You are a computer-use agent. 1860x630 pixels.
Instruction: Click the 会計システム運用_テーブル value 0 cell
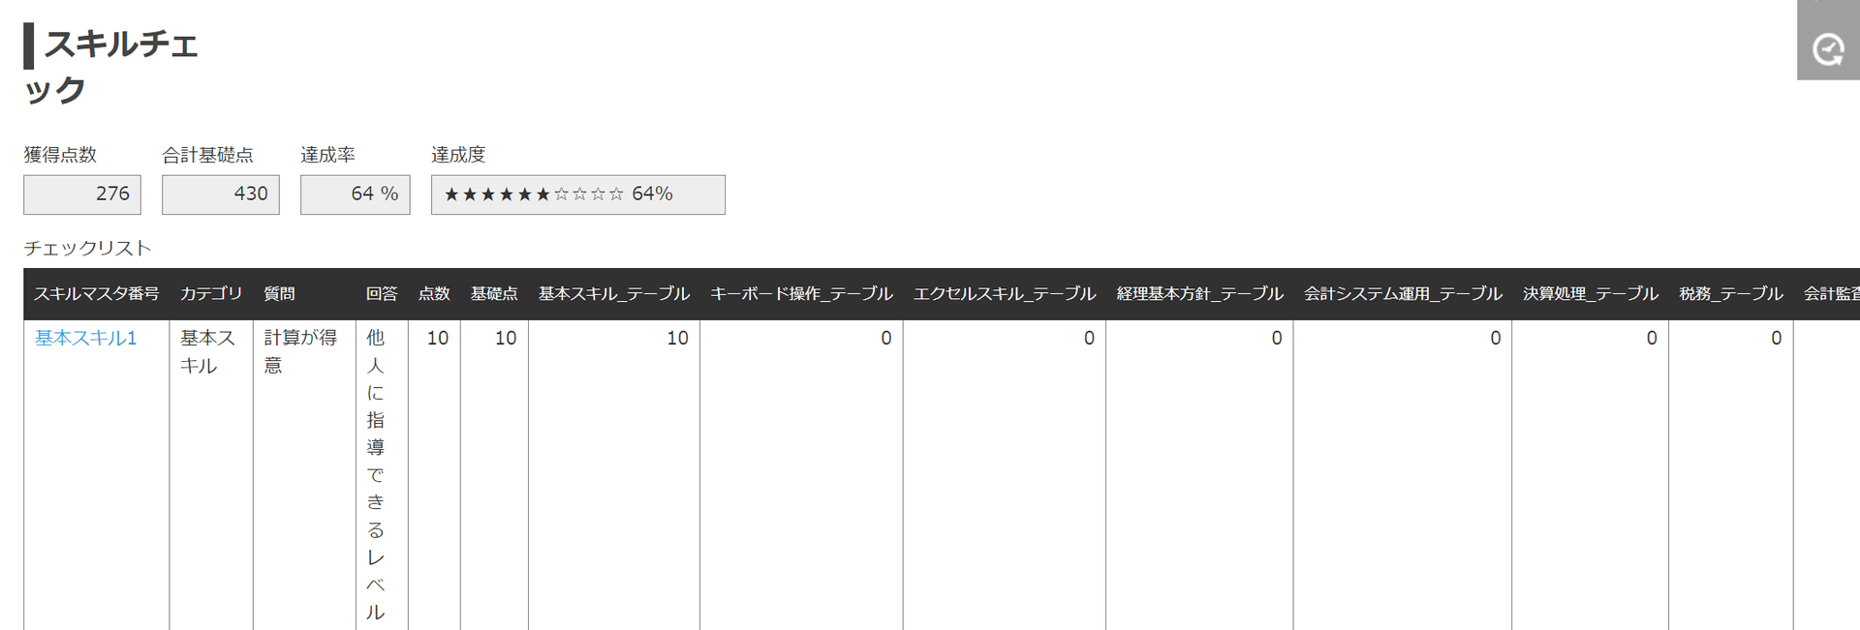[1403, 474]
